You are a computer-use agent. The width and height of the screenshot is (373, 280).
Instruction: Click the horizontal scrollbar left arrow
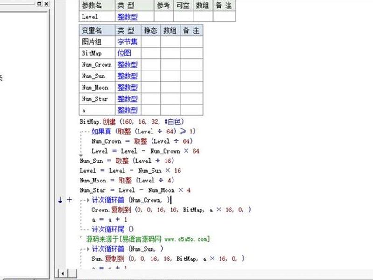tap(63, 273)
